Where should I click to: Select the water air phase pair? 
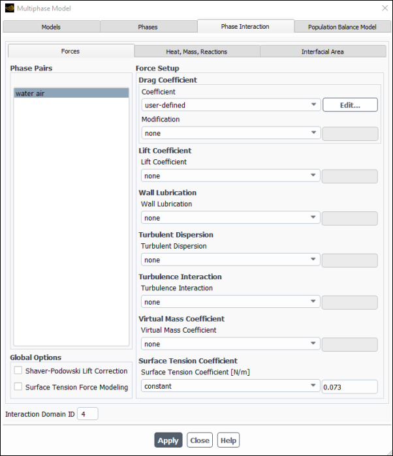(71, 93)
